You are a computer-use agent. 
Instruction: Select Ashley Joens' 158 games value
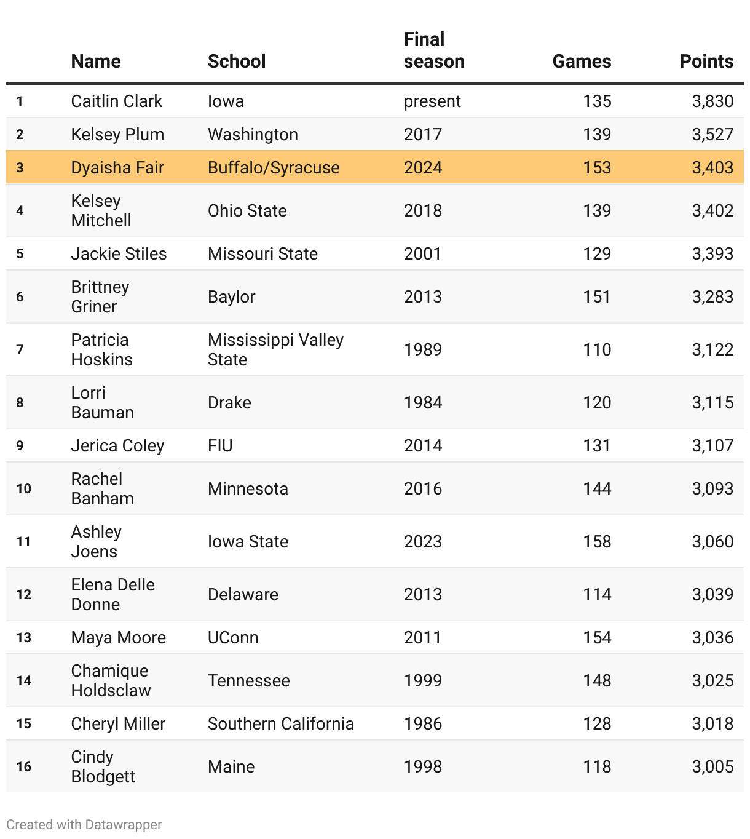point(597,542)
